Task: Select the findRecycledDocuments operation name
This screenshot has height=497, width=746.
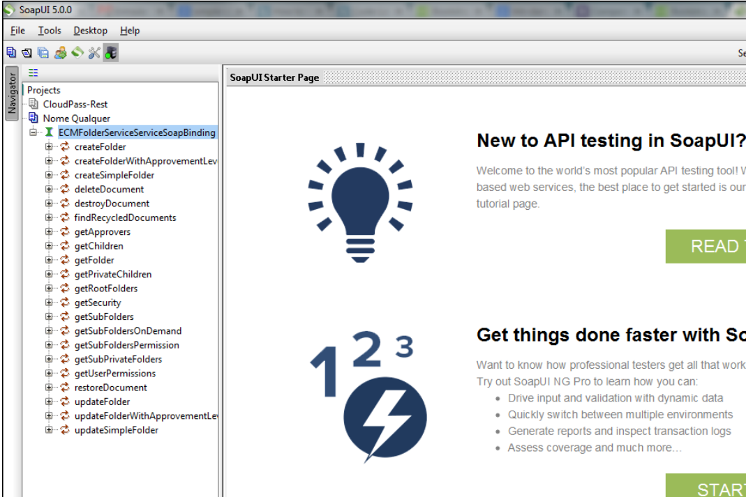Action: pyautogui.click(x=125, y=217)
